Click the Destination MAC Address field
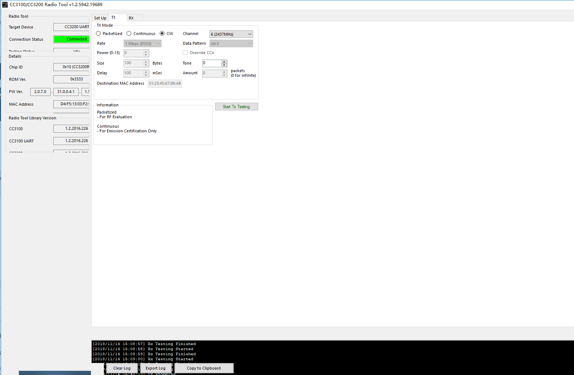Image resolution: width=574 pixels, height=375 pixels. pyautogui.click(x=165, y=84)
